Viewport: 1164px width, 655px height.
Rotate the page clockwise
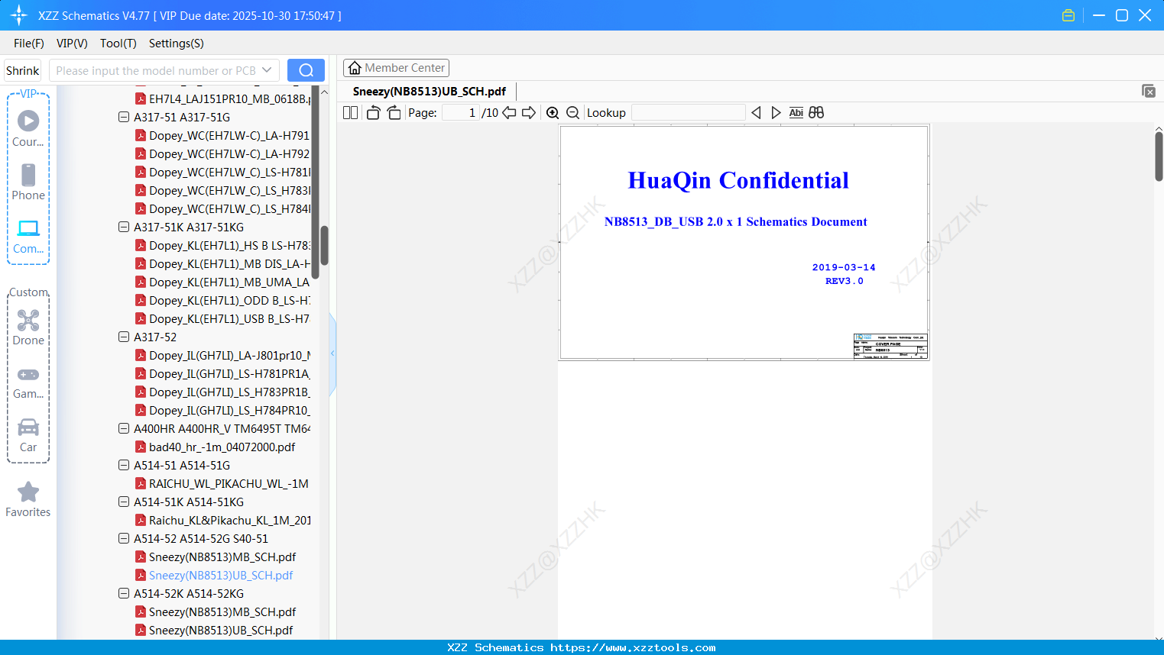click(x=394, y=113)
